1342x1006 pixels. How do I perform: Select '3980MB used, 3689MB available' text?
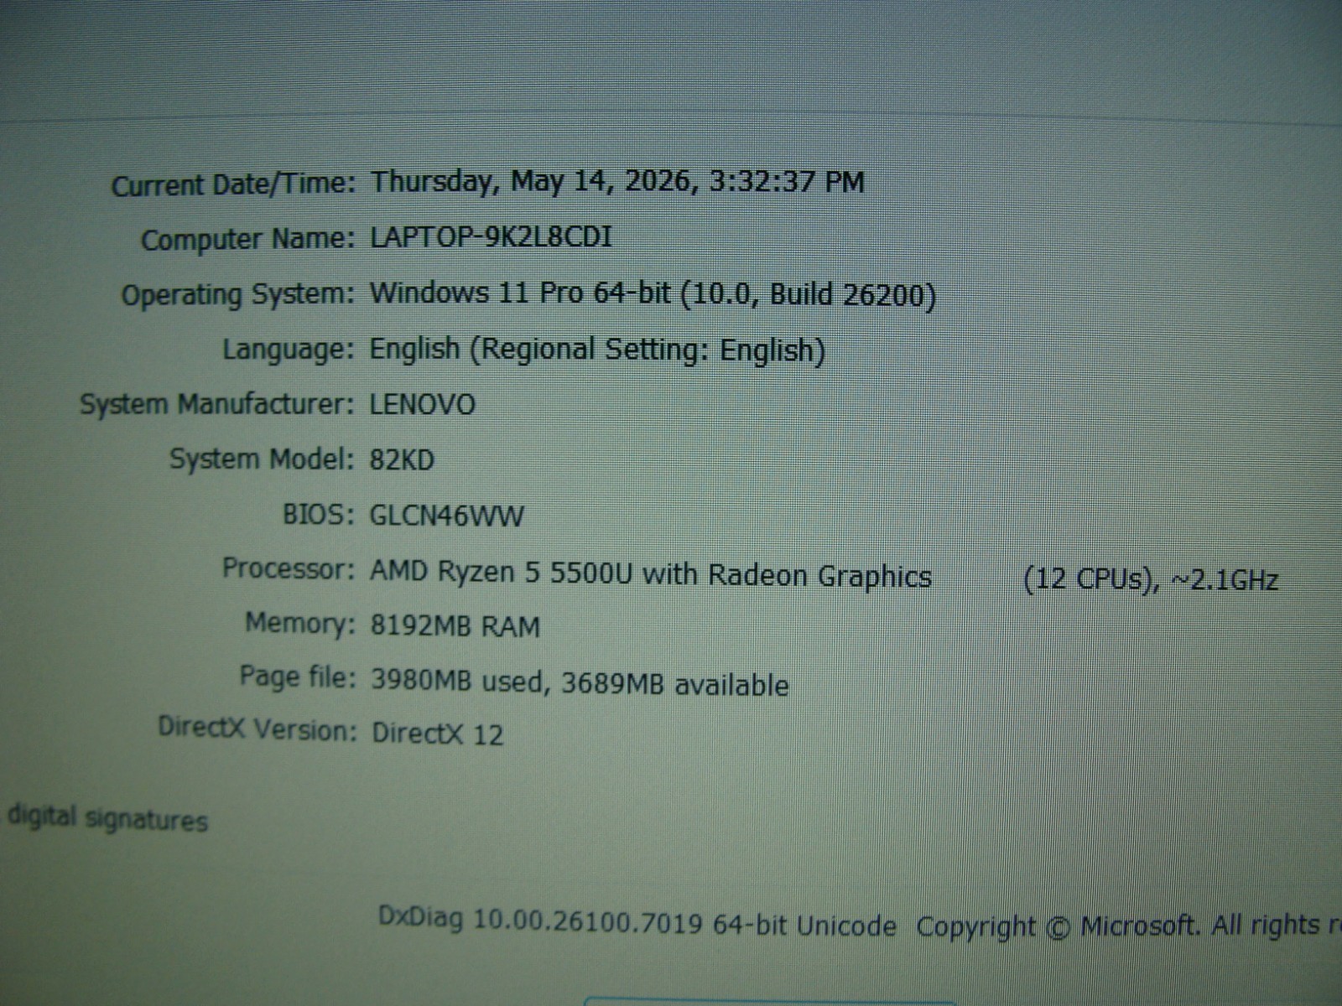point(580,684)
